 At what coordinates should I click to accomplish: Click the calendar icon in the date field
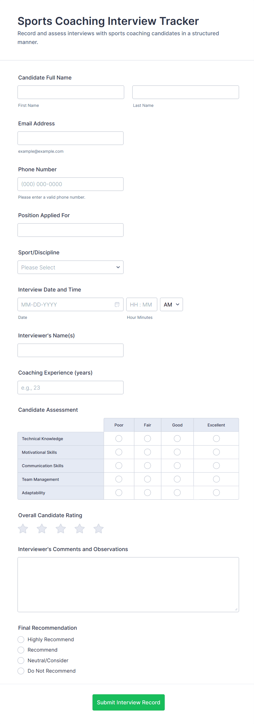[x=117, y=304]
